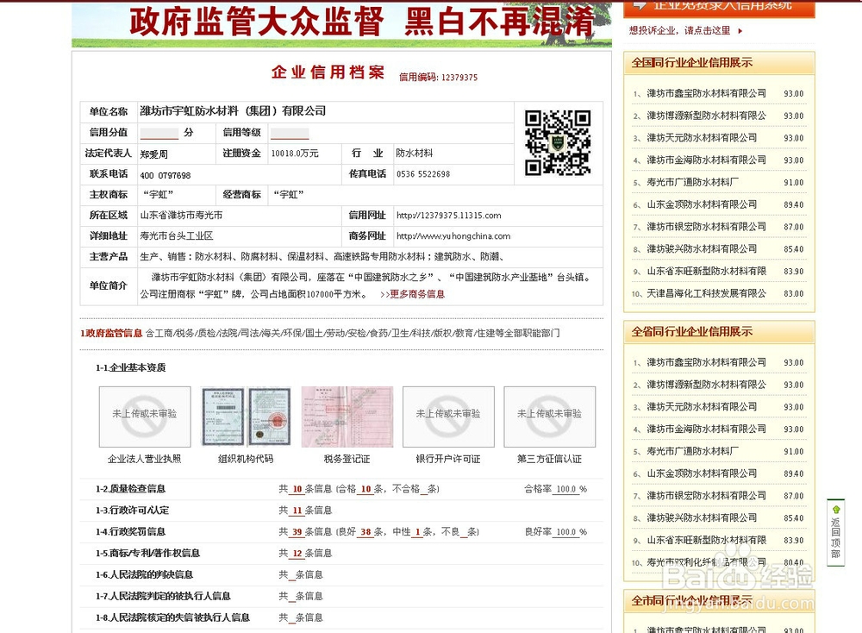Viewport: 862px width, 633px height.
Task: Open 潍坊博源新型防水材料有限公 in the provincial list
Action: [x=707, y=385]
